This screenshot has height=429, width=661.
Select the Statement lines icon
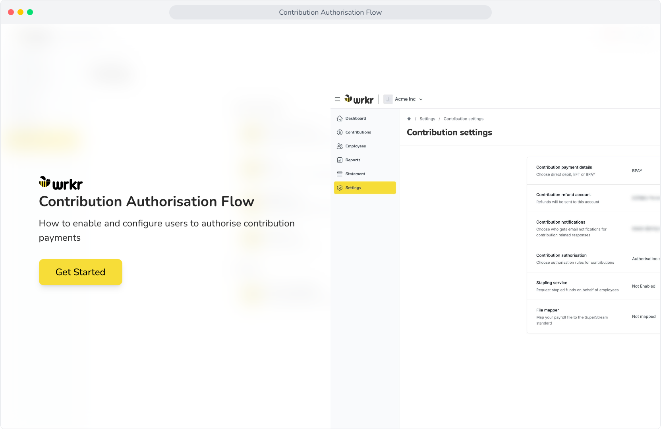[340, 174]
